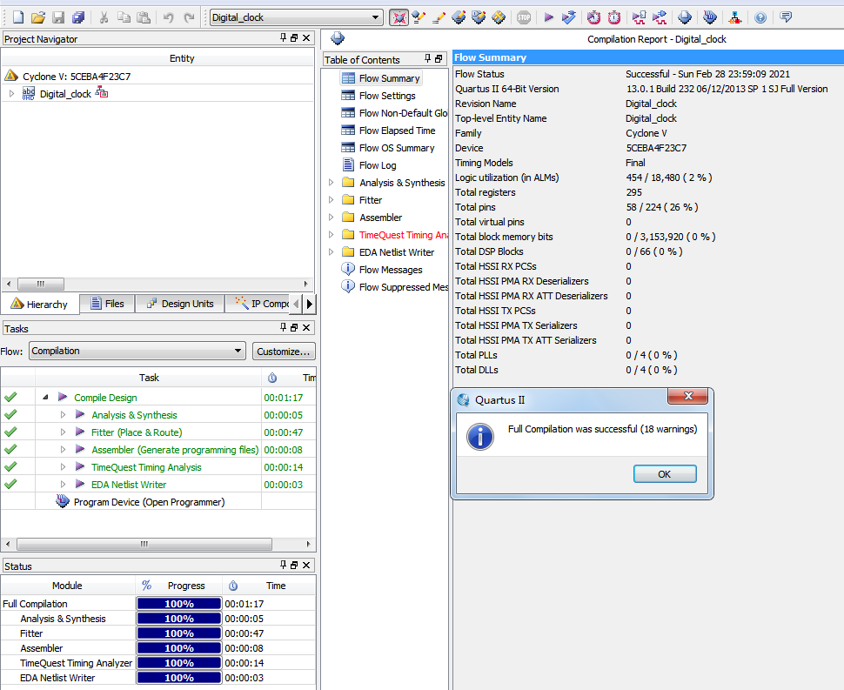This screenshot has width=844, height=690.
Task: Click the Tasks panel horizontal scrollbar
Action: pos(144,544)
